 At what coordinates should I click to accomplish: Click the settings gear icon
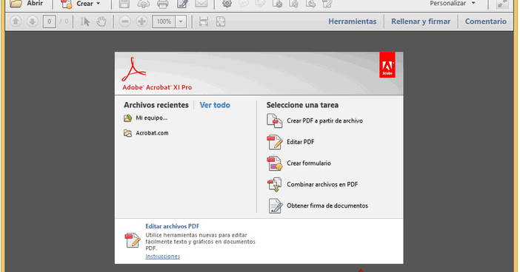pyautogui.click(x=227, y=4)
